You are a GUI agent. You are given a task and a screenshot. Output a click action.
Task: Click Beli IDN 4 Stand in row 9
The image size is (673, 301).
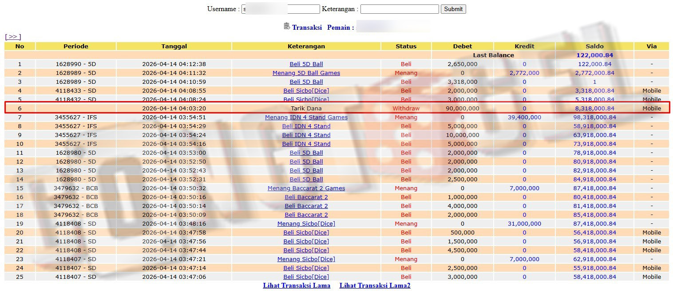(306, 135)
